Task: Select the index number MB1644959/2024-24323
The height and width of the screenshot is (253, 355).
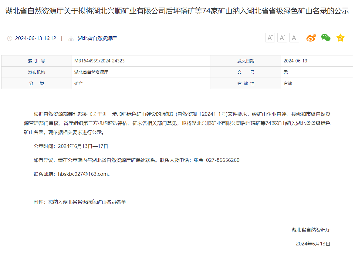Action: pyautogui.click(x=99, y=61)
